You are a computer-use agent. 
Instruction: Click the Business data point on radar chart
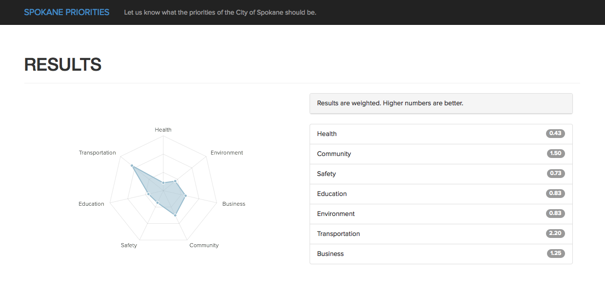point(185,196)
